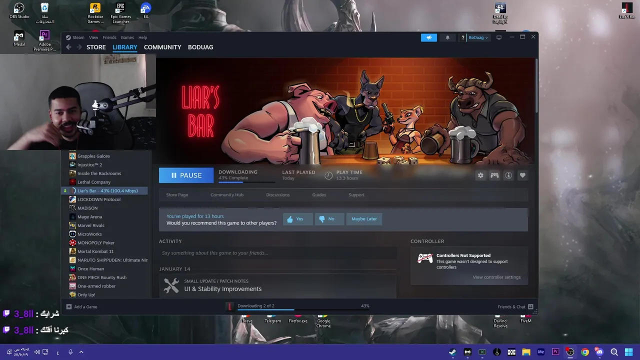This screenshot has width=640, height=360.
Task: Open the Help menu
Action: pyautogui.click(x=142, y=37)
